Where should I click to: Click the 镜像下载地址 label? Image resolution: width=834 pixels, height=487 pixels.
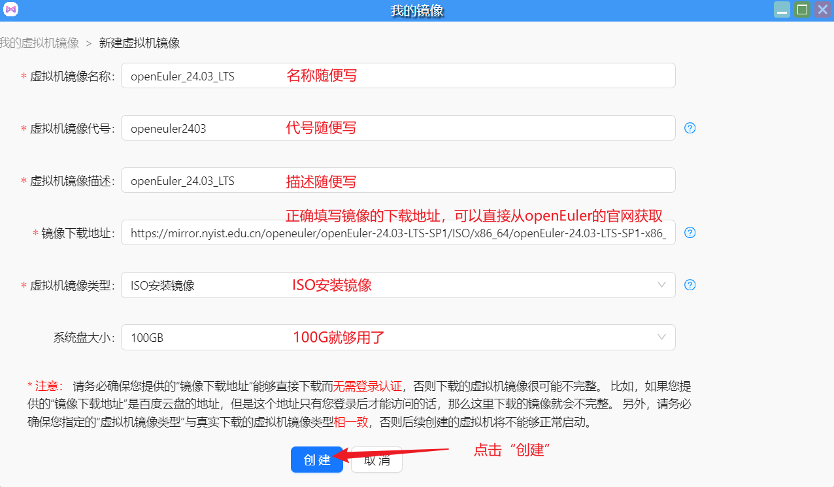pos(78,233)
